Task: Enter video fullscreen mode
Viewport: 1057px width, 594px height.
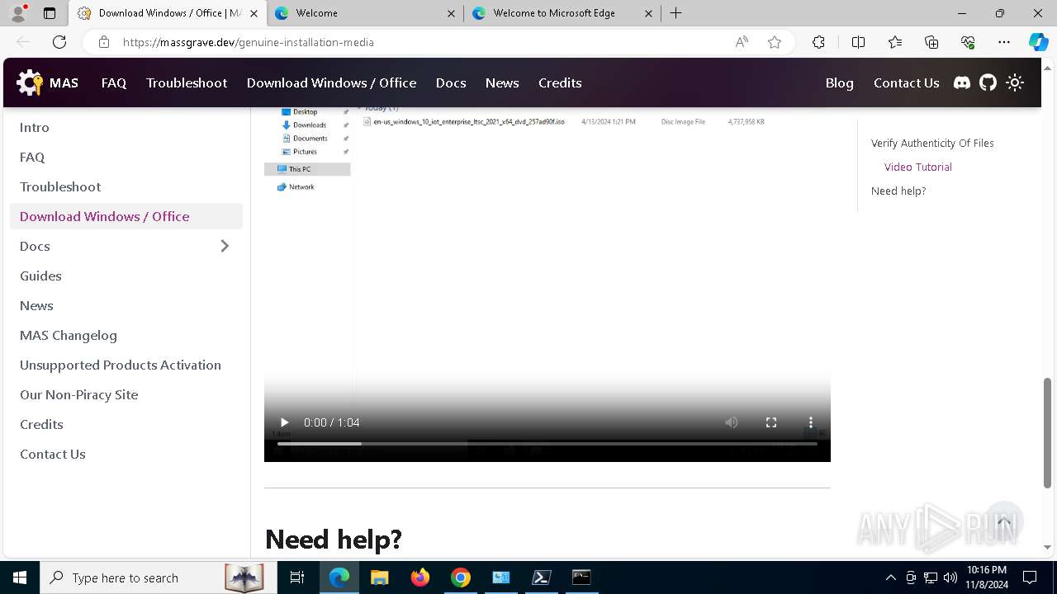Action: tap(771, 422)
